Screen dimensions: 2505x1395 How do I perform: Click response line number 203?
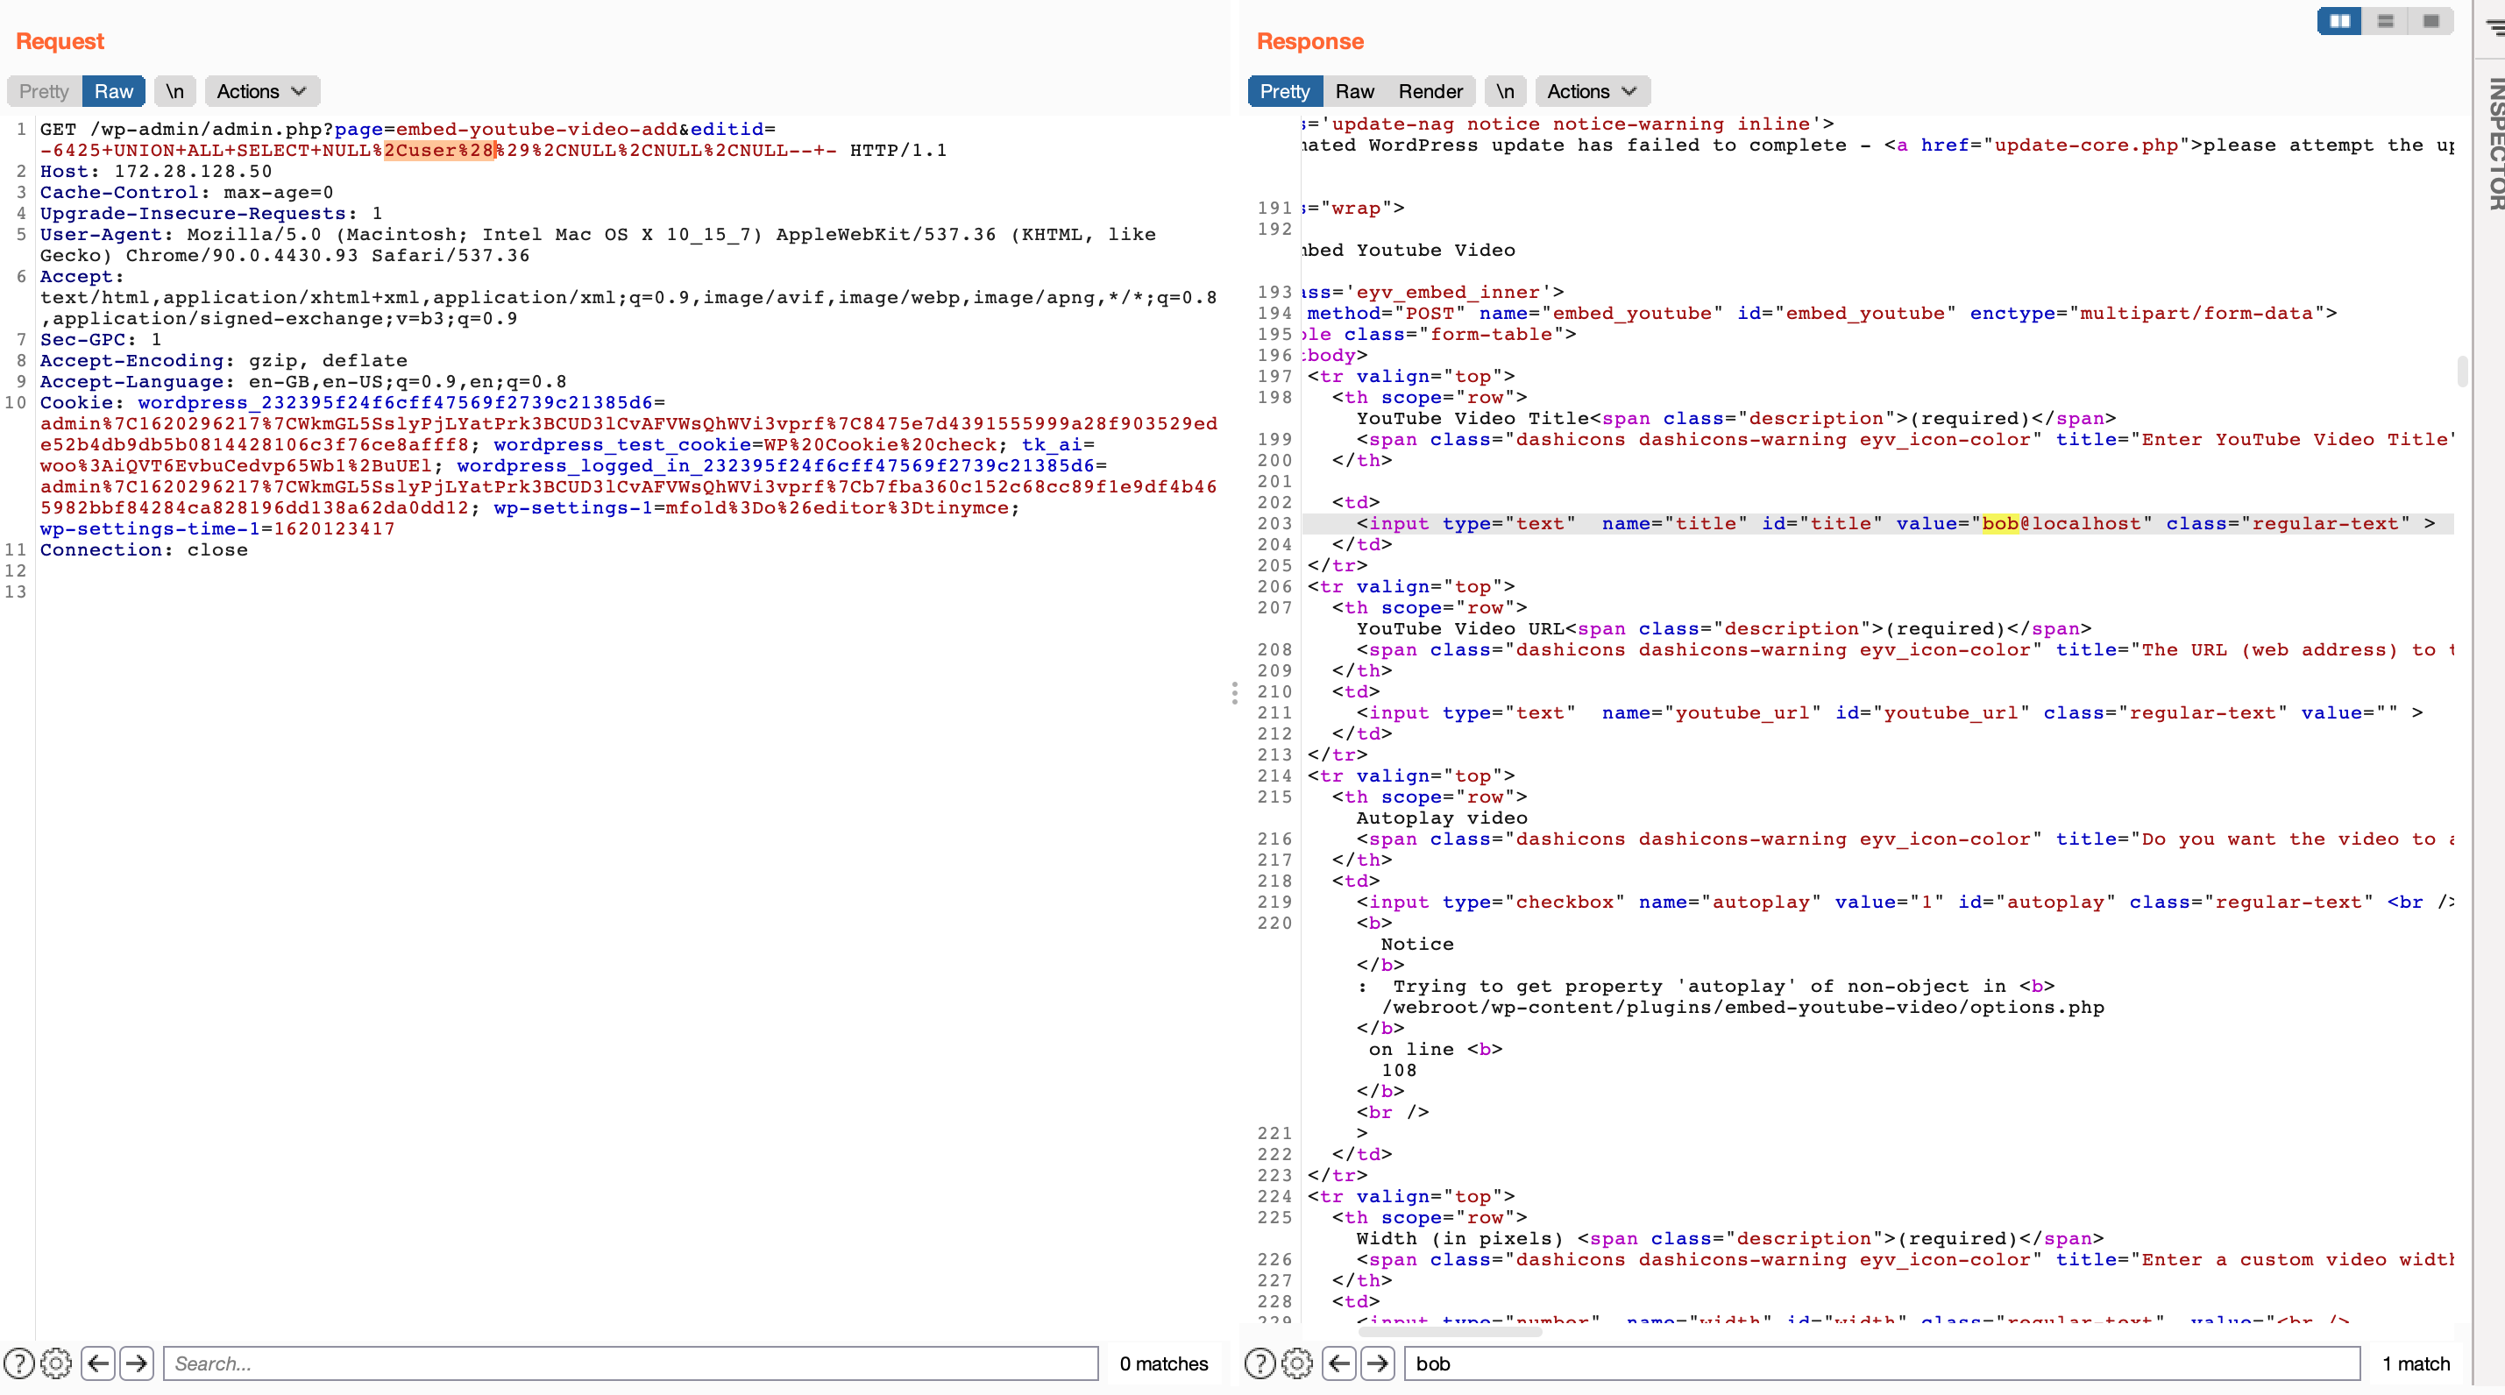[1274, 524]
